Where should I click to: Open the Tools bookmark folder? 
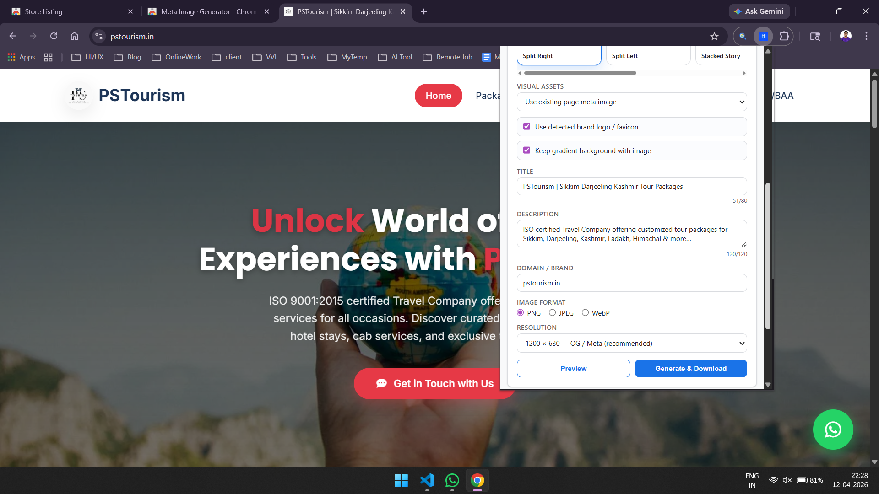point(302,57)
